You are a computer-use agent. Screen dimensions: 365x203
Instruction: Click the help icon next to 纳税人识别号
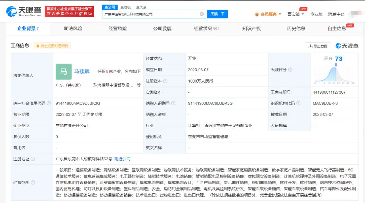click(x=173, y=103)
